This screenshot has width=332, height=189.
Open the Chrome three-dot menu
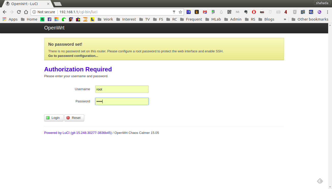point(327,12)
